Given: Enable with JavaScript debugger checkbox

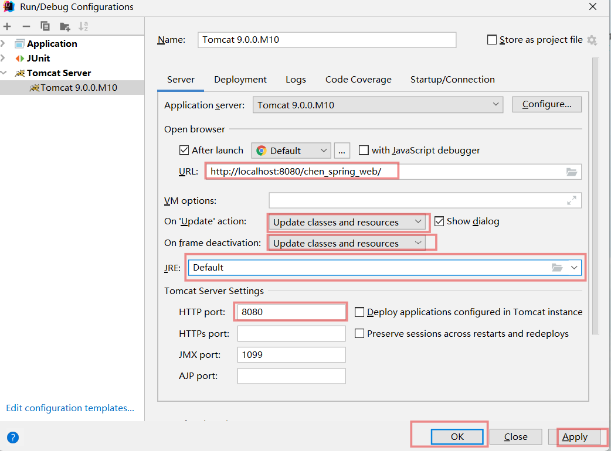Looking at the screenshot, I should click(x=364, y=150).
